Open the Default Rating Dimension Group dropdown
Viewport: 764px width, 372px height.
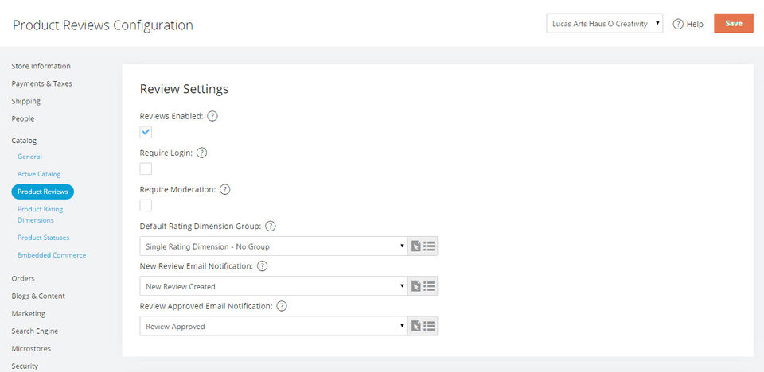point(274,246)
